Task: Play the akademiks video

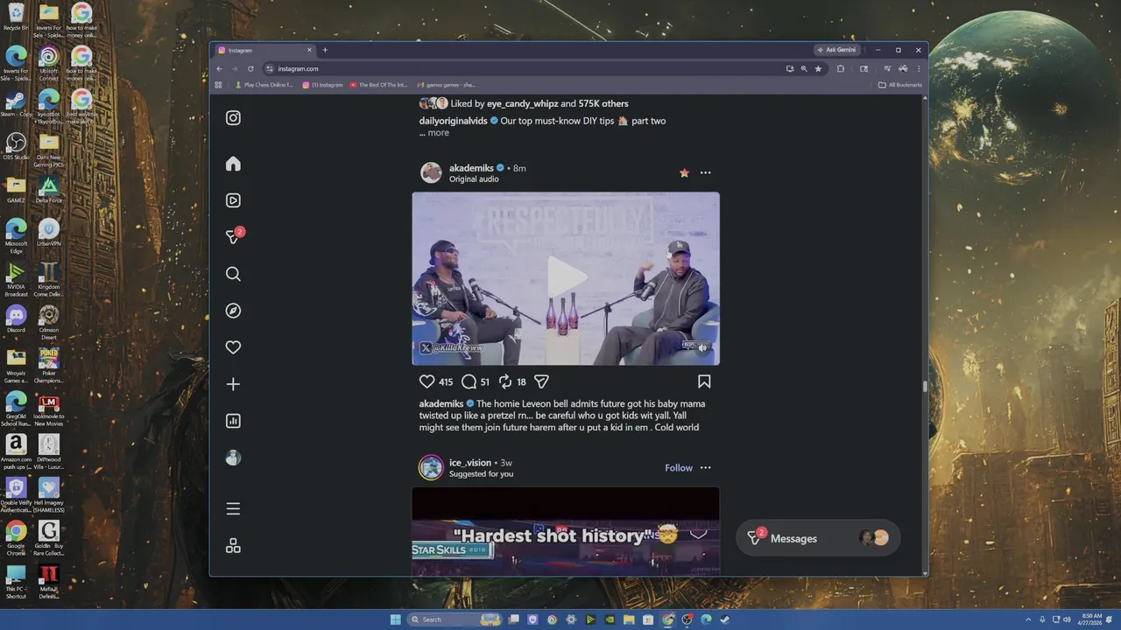Action: point(566,278)
